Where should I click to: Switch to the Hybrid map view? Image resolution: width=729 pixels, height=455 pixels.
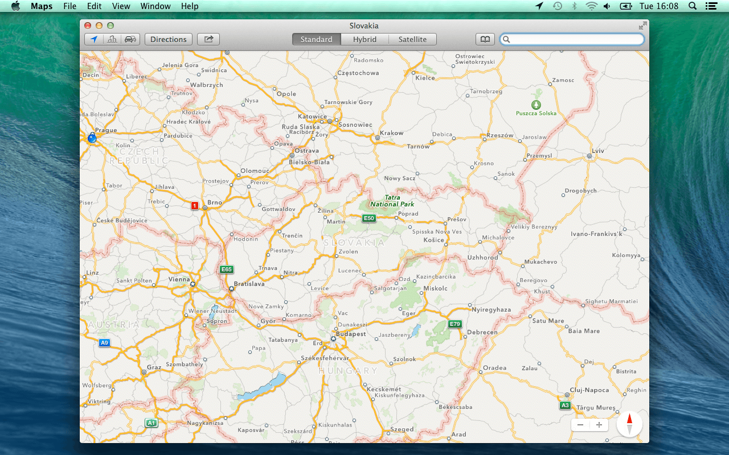click(x=364, y=39)
